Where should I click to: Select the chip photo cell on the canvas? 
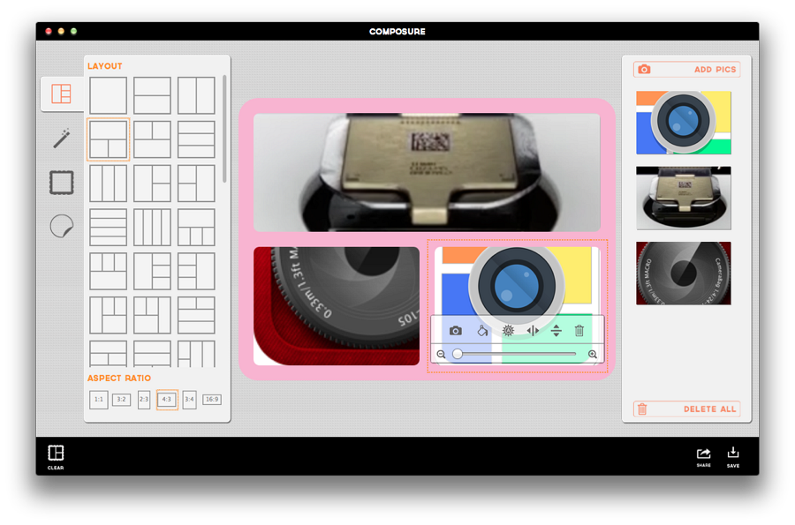click(x=427, y=173)
